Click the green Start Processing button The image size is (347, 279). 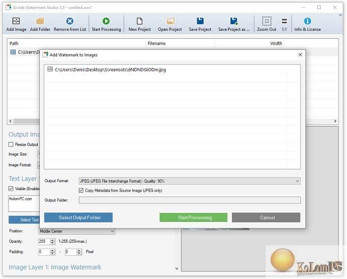click(193, 217)
